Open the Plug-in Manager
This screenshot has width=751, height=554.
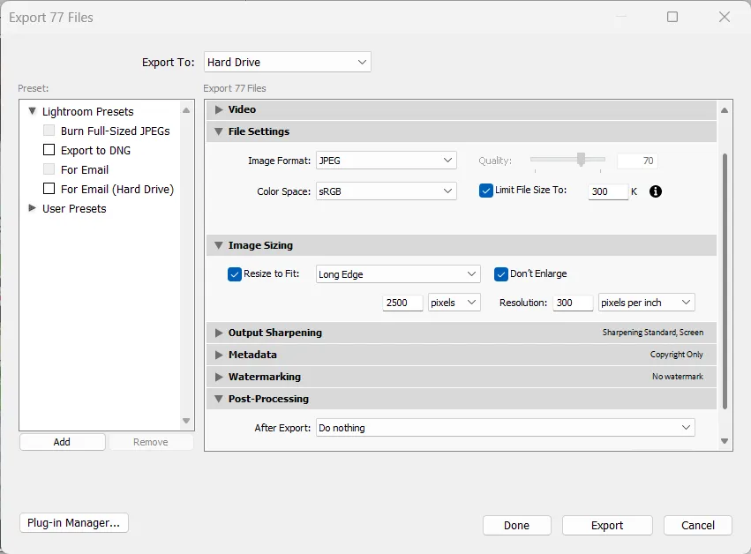point(74,523)
